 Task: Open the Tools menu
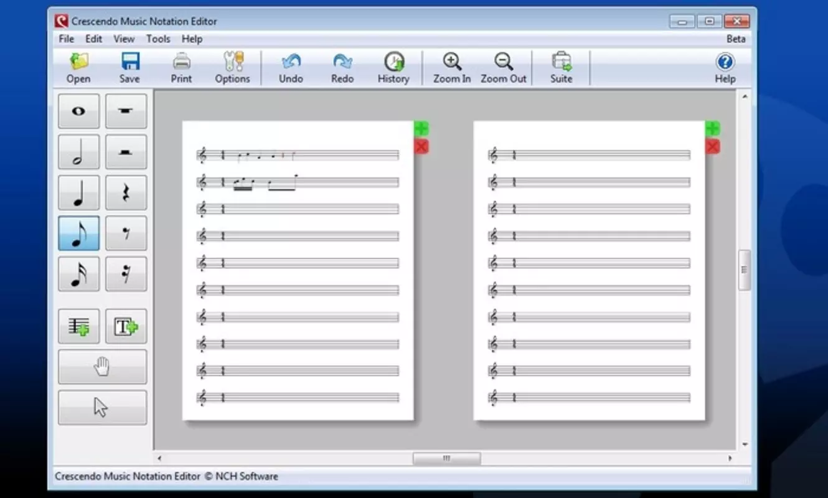[158, 39]
